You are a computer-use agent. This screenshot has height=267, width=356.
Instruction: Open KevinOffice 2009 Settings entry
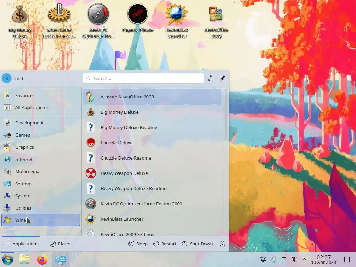[152, 232]
